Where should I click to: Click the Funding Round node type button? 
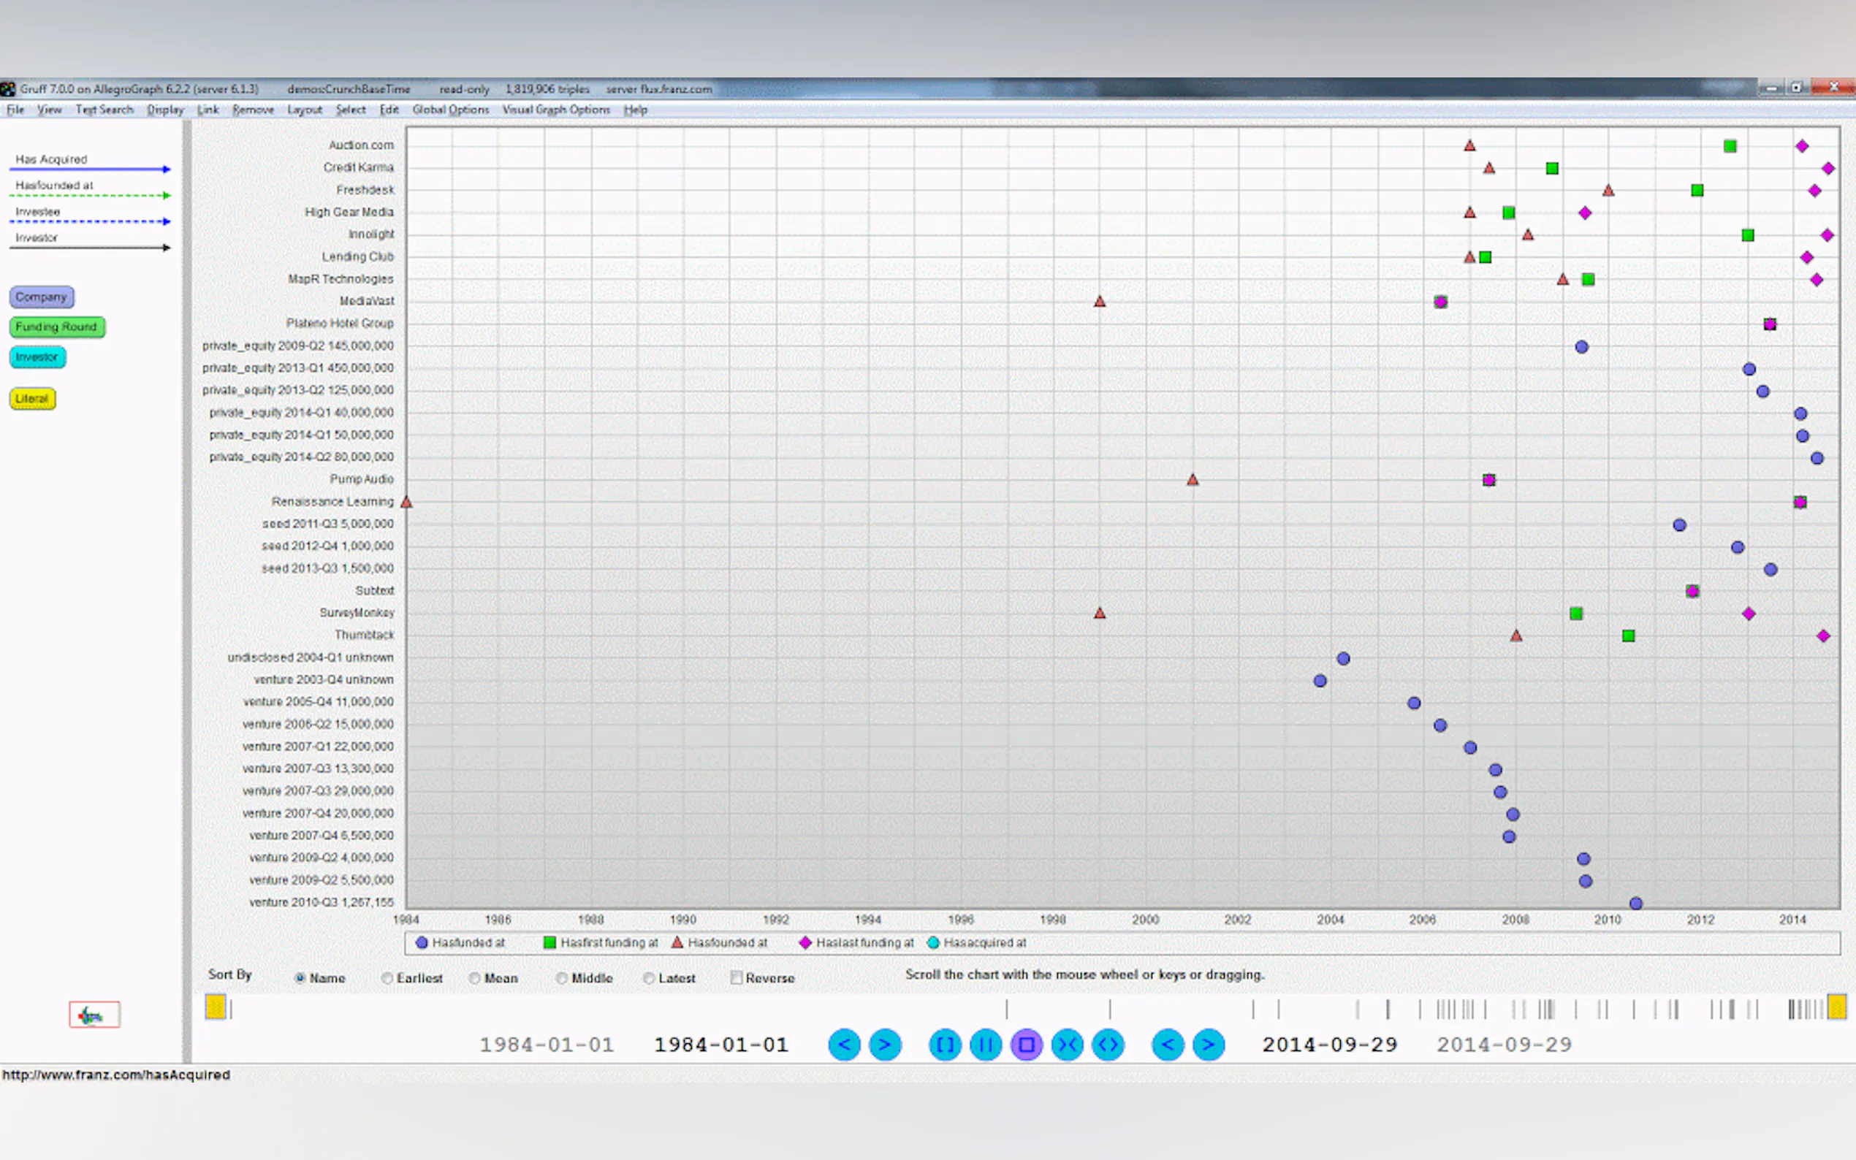(x=57, y=327)
